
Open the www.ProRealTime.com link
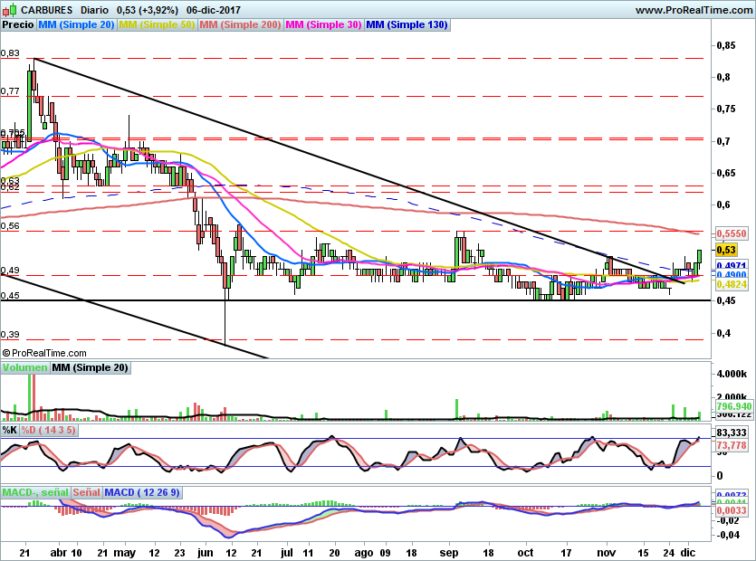point(694,10)
